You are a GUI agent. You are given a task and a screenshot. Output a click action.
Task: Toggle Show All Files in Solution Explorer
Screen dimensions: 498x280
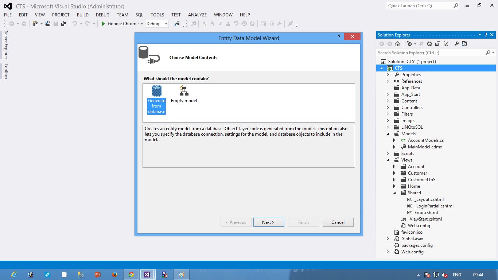pyautogui.click(x=446, y=44)
